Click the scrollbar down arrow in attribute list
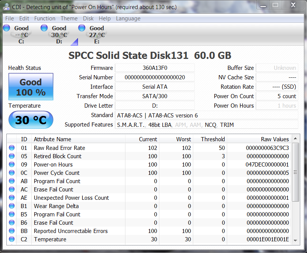This screenshot has width=307, height=253. pyautogui.click(x=295, y=240)
